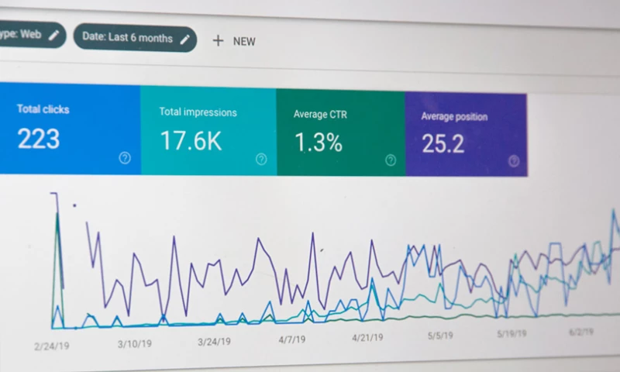Select the 17.6K impressions value
Image resolution: width=620 pixels, height=372 pixels.
pos(191,141)
